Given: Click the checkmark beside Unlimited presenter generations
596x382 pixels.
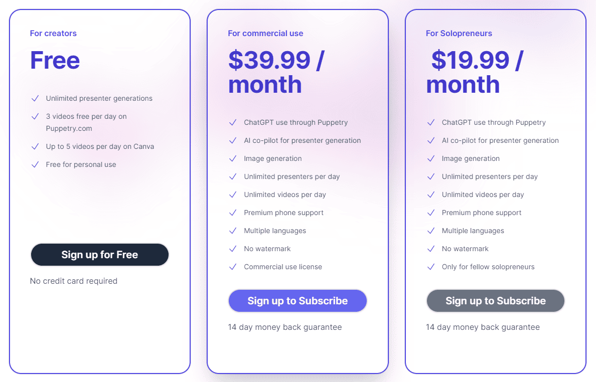Looking at the screenshot, I should pos(35,98).
